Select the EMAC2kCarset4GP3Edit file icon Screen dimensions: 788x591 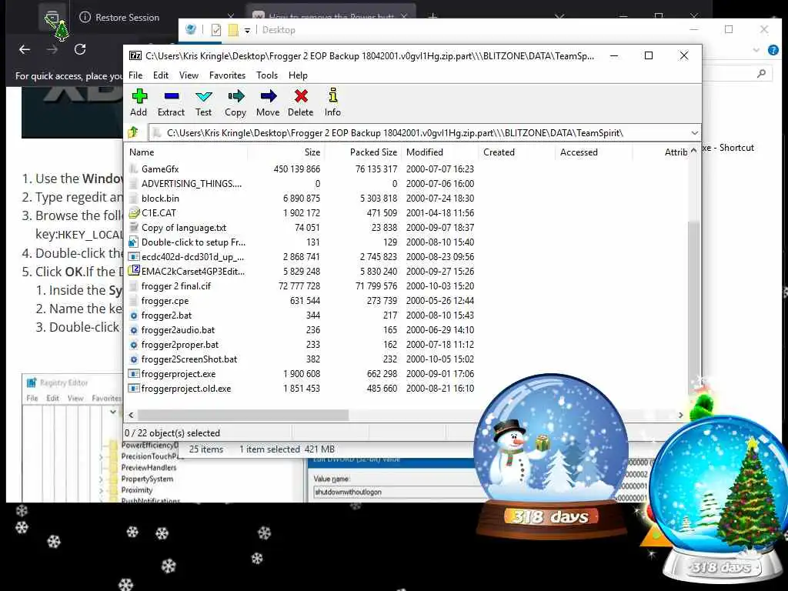click(x=134, y=272)
